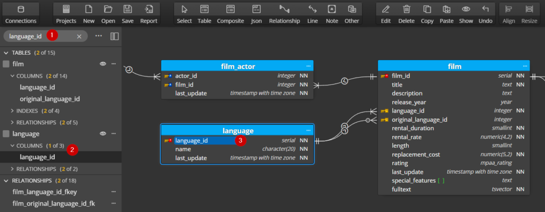
Task: Check the film table checkbox
Action: [6, 64]
